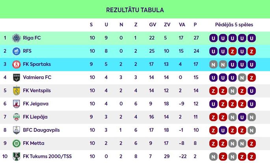Click RFS's most recent Z result badge
The width and height of the screenshot is (270, 163).
tap(251, 51)
